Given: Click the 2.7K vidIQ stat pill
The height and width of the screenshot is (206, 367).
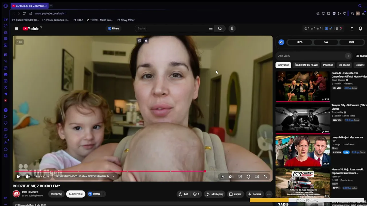Looking at the screenshot, I should [x=352, y=42].
